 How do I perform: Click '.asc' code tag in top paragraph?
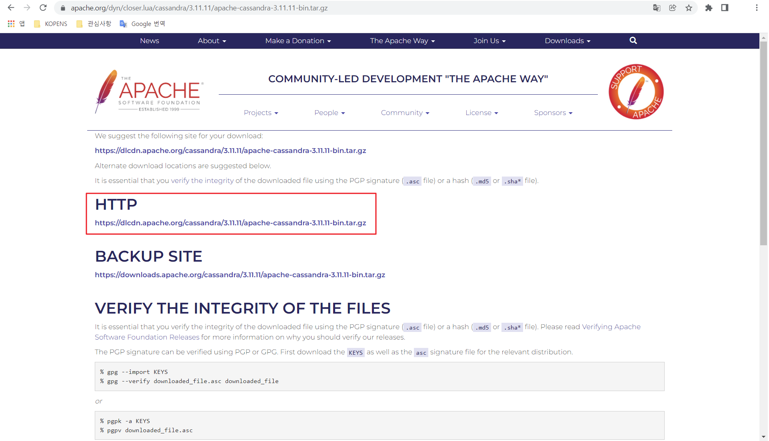point(412,181)
